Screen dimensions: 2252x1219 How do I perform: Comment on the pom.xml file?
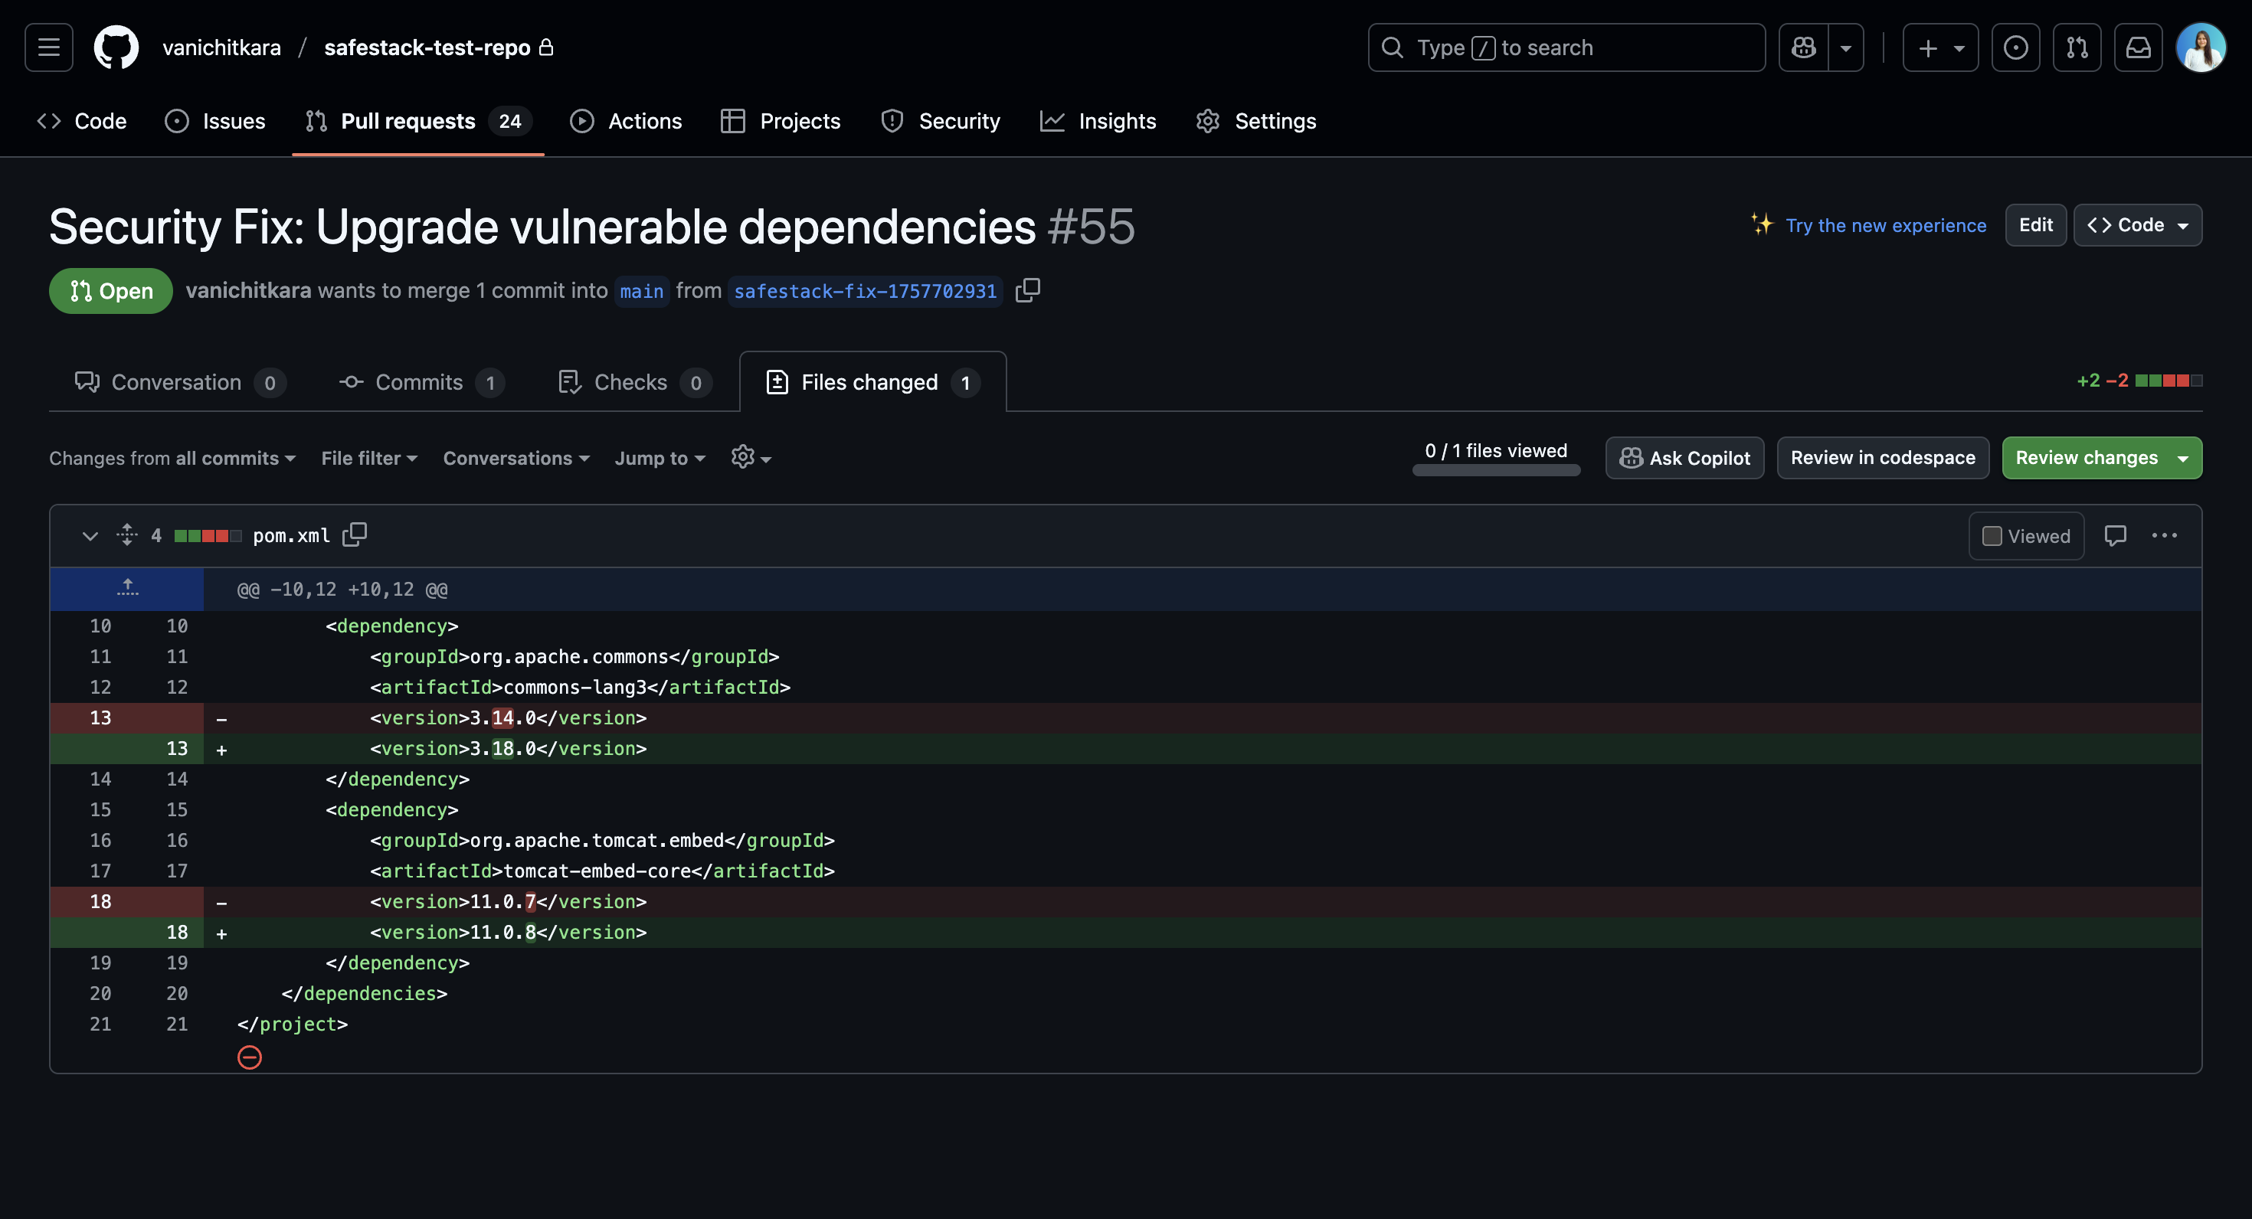pos(2115,536)
